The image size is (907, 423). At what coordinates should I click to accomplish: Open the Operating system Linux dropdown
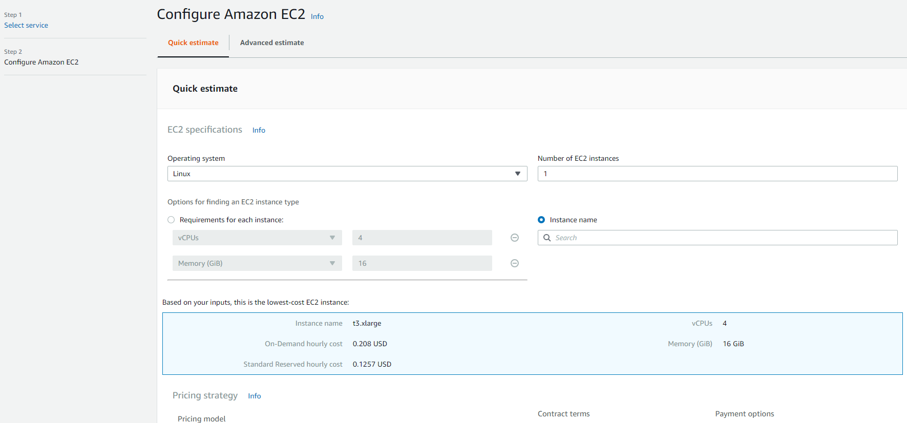click(x=347, y=174)
